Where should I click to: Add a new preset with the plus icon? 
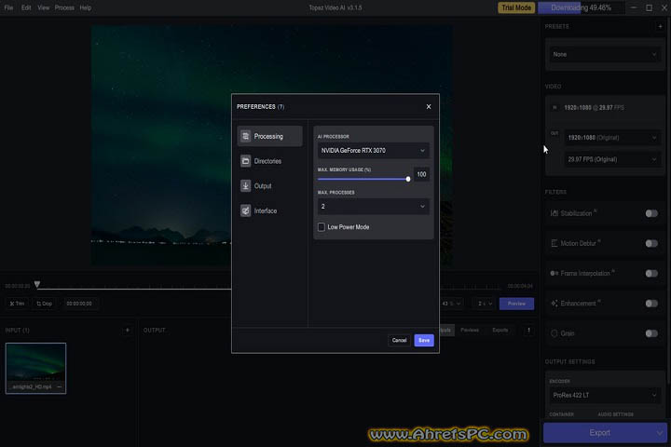pos(660,26)
